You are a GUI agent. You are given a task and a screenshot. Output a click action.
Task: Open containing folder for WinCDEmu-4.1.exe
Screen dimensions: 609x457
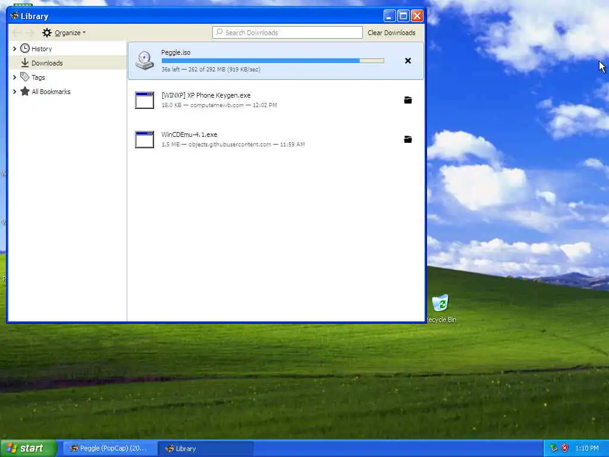[x=408, y=139]
